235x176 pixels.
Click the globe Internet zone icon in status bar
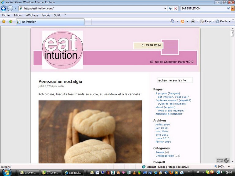144,167
